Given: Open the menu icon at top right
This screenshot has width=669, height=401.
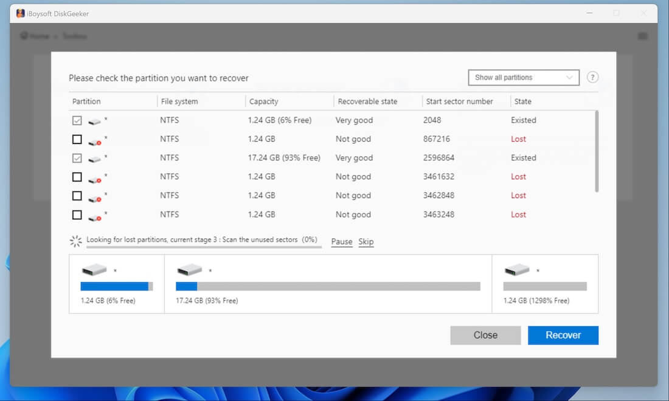Looking at the screenshot, I should pos(643,36).
